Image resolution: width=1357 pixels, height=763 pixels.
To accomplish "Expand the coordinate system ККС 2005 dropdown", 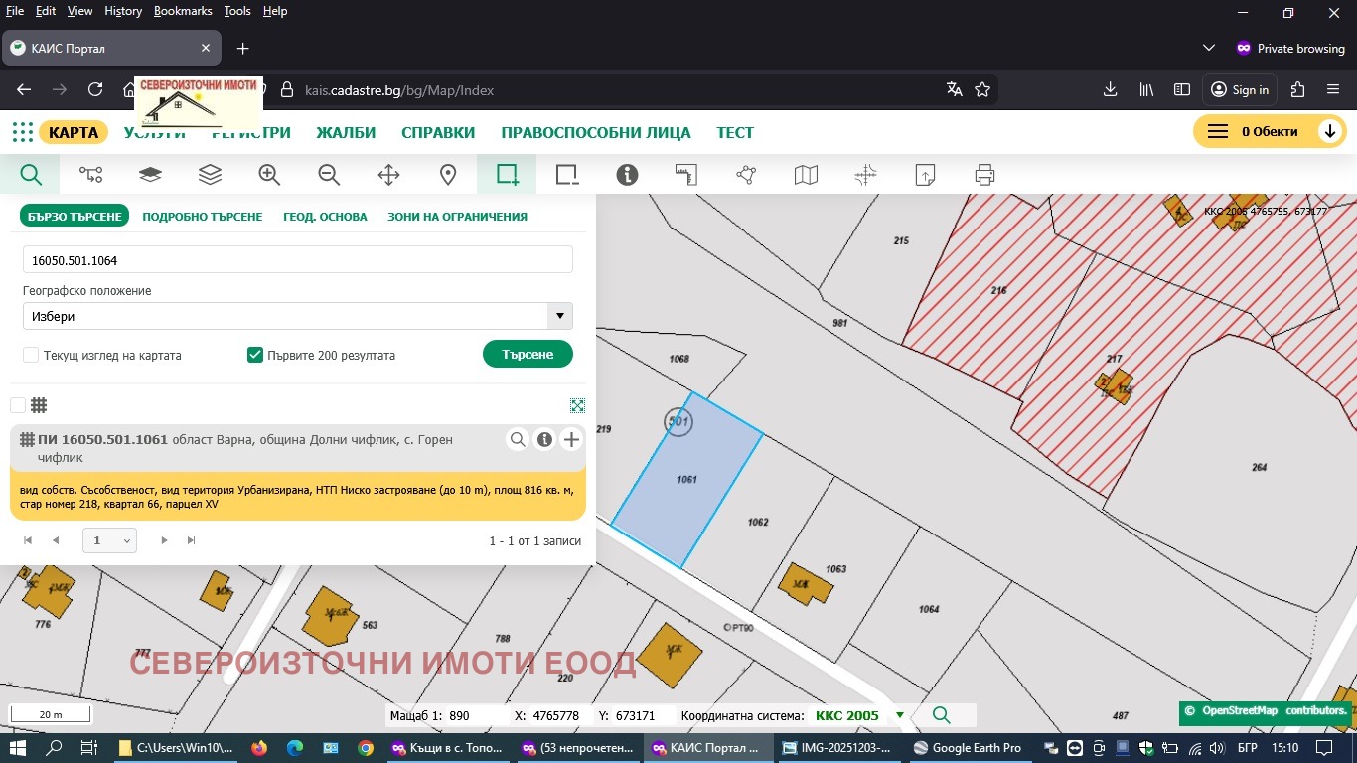I will [x=900, y=715].
